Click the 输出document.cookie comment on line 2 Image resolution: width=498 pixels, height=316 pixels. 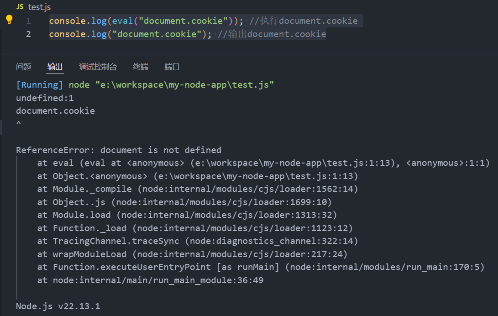pyautogui.click(x=272, y=34)
